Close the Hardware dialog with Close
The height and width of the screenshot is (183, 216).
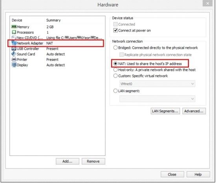point(172,174)
